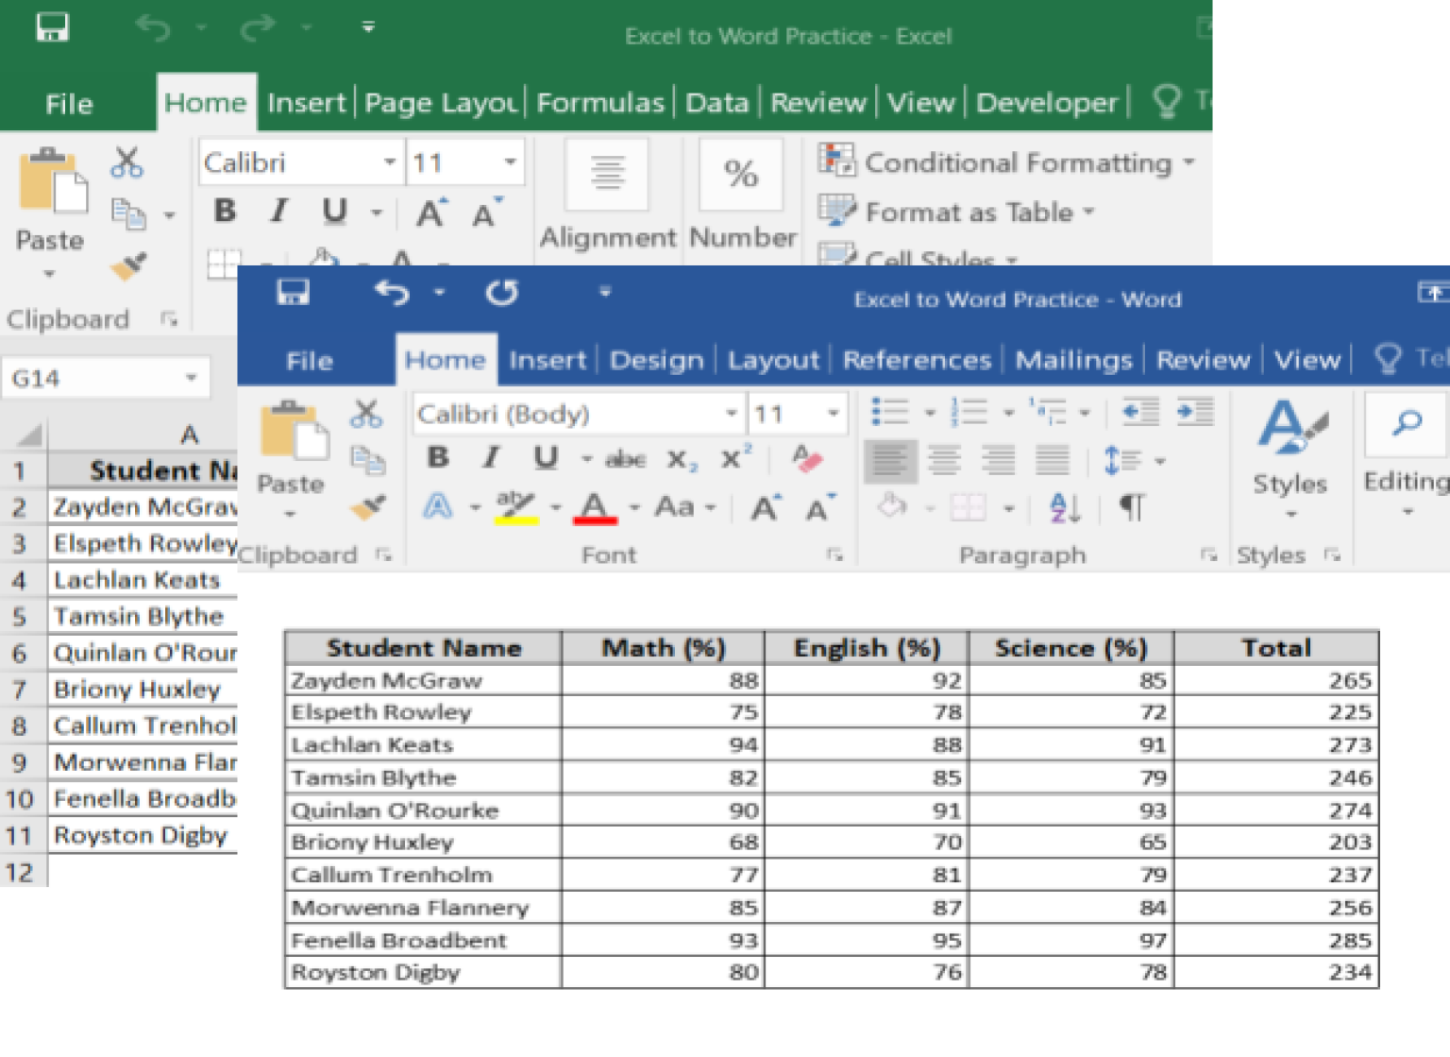Open the font size dropdown in Word
This screenshot has height=1057, width=1450.
(833, 413)
